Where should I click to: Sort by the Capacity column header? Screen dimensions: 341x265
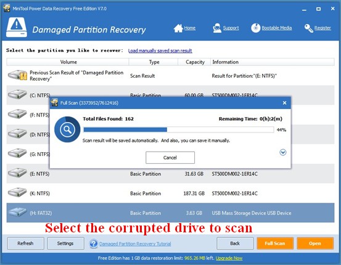(x=194, y=62)
